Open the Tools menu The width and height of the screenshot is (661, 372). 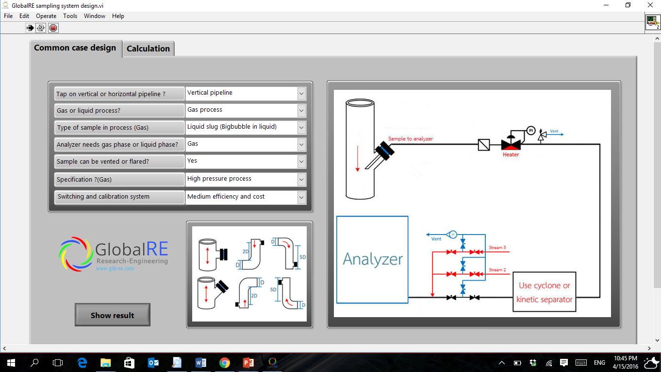(70, 16)
